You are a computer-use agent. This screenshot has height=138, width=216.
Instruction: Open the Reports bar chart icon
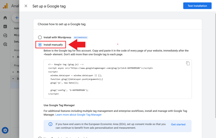point(5,27)
